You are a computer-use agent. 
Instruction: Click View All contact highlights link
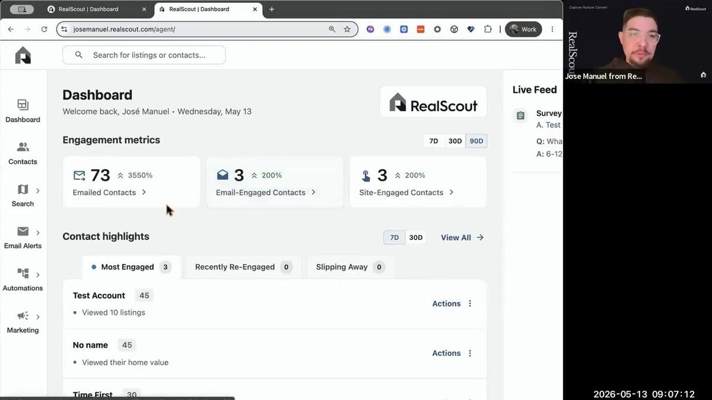click(462, 237)
